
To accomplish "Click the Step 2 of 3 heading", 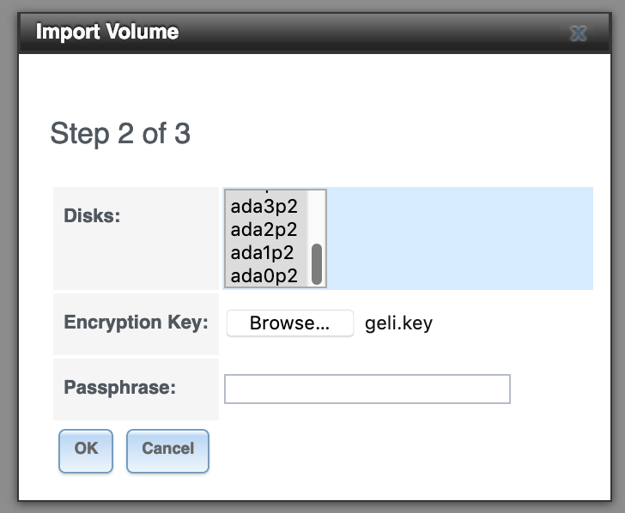I will pyautogui.click(x=120, y=134).
